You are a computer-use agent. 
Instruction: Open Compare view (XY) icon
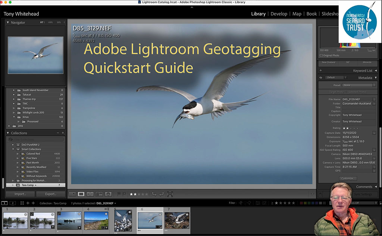click(x=90, y=194)
